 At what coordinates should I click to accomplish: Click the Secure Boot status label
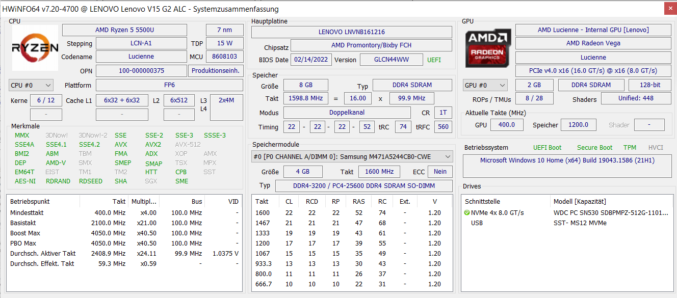(x=595, y=148)
